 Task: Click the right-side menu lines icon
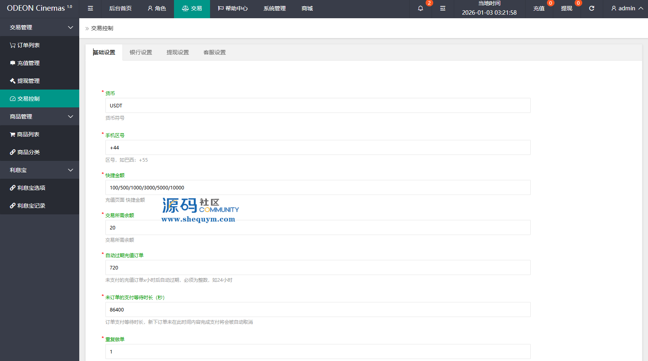443,8
